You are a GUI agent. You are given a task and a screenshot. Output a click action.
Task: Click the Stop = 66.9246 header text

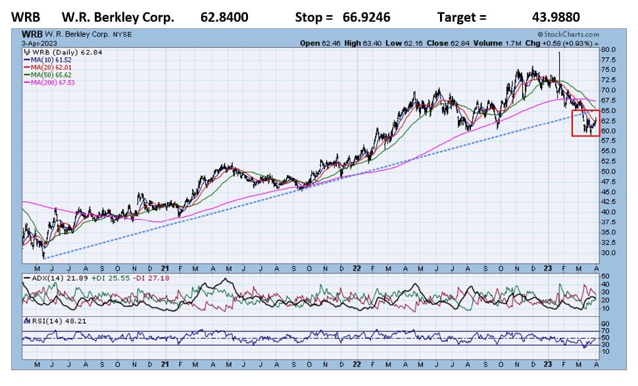click(342, 18)
